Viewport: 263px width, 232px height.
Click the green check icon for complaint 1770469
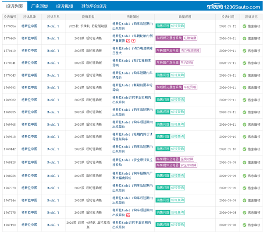pos(245,39)
